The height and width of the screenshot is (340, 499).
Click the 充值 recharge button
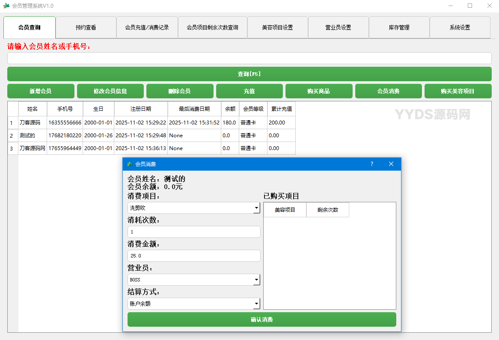[249, 91]
